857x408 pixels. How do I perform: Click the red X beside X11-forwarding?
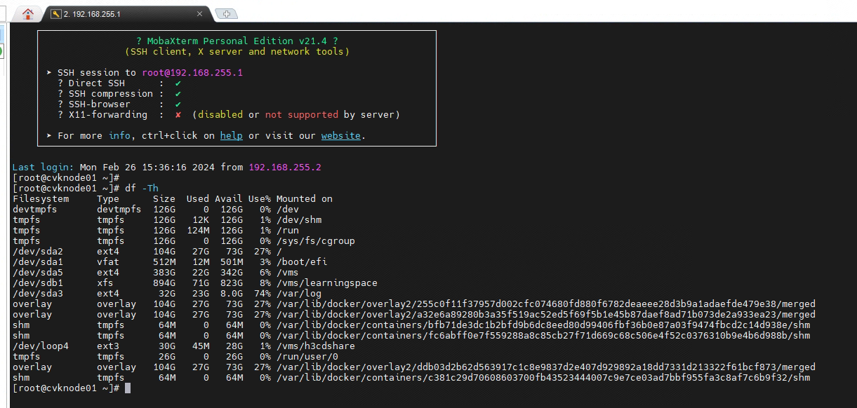pyautogui.click(x=178, y=115)
